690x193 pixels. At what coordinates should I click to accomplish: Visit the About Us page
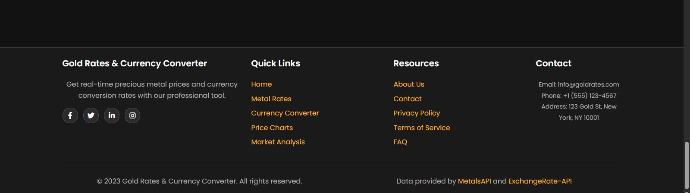[409, 84]
